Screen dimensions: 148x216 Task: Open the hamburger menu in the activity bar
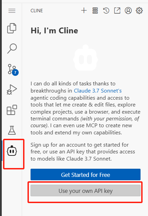coord(12,11)
